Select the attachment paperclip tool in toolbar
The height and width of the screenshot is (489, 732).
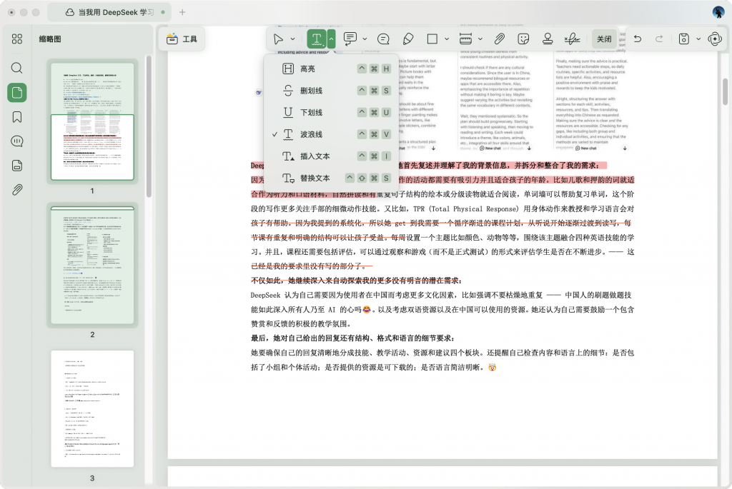[499, 39]
